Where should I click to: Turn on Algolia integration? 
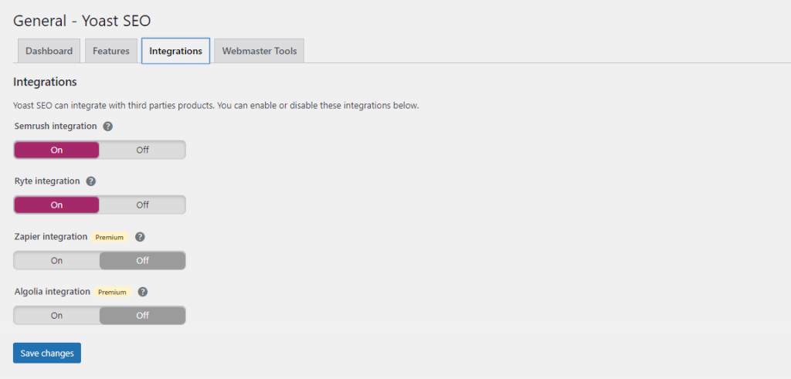point(56,316)
